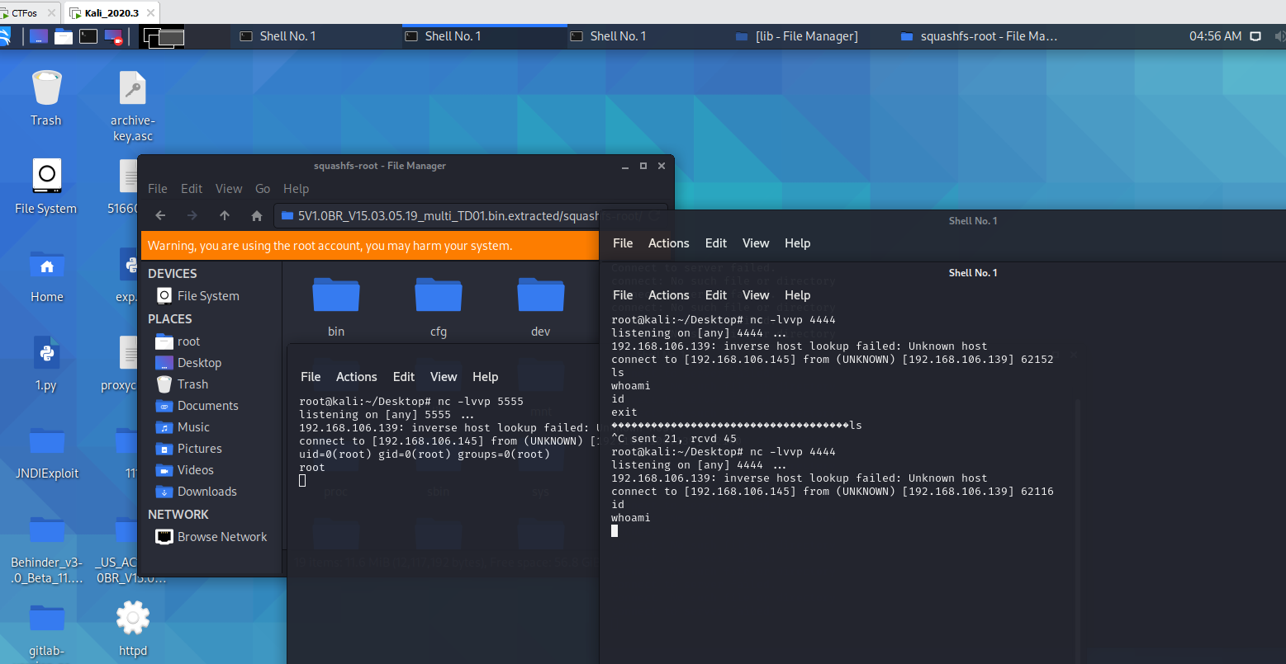Go forward in the file manager
Viewport: 1286px width, 664px height.
click(x=192, y=215)
